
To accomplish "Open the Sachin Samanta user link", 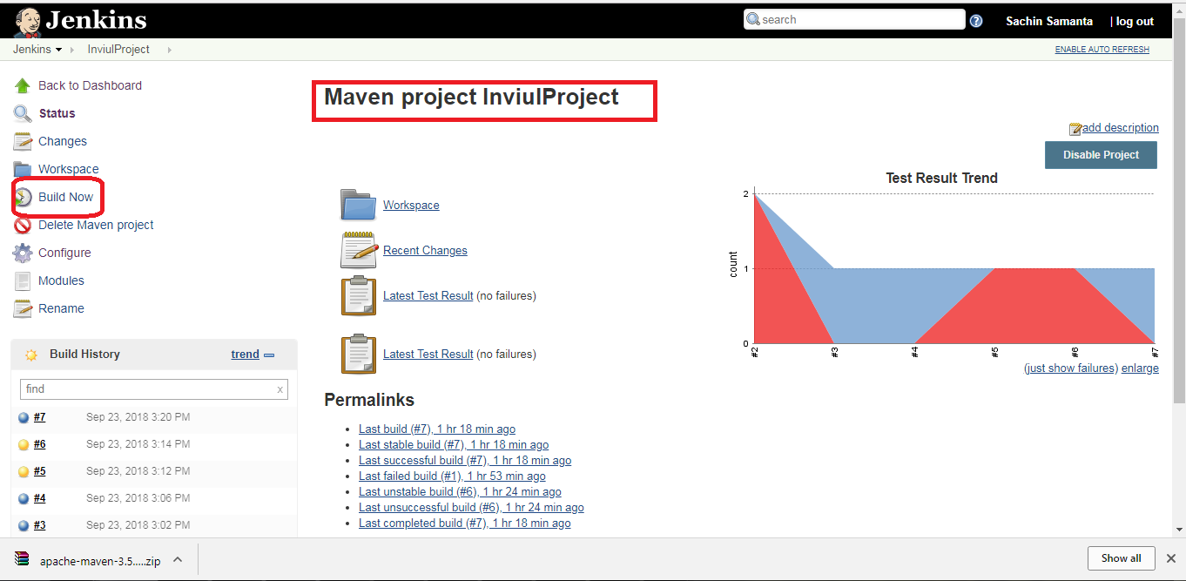I will coord(1049,22).
